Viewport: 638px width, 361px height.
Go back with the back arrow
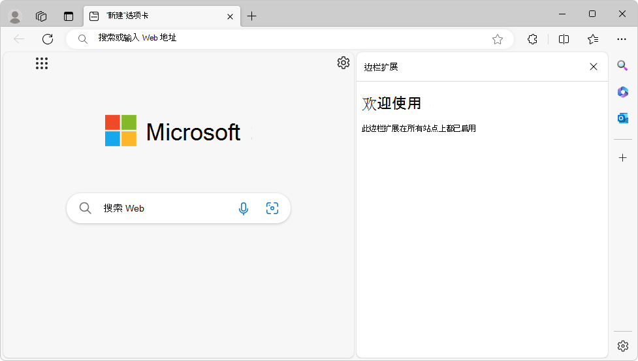point(19,39)
